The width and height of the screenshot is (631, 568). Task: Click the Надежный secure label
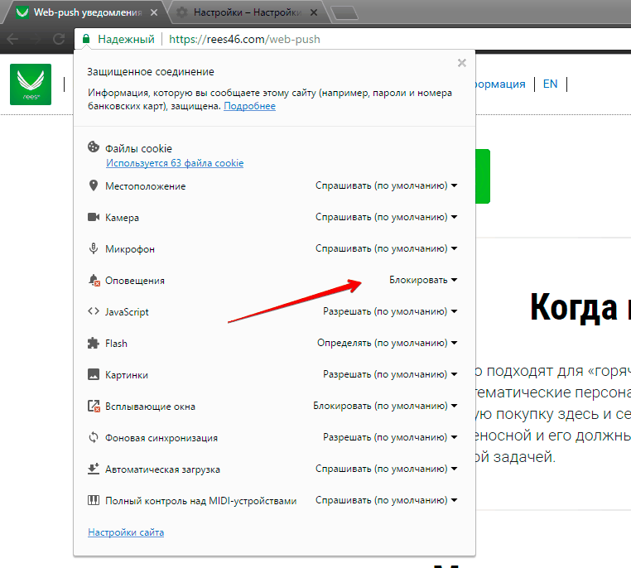(x=126, y=39)
